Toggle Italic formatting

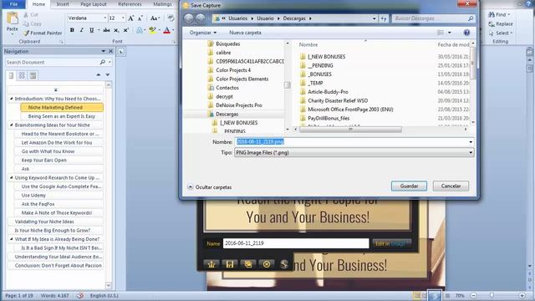(x=82, y=30)
